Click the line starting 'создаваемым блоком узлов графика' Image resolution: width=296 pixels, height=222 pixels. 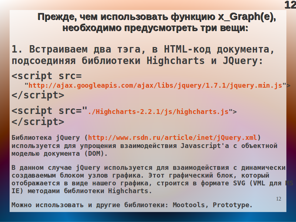click(141, 175)
